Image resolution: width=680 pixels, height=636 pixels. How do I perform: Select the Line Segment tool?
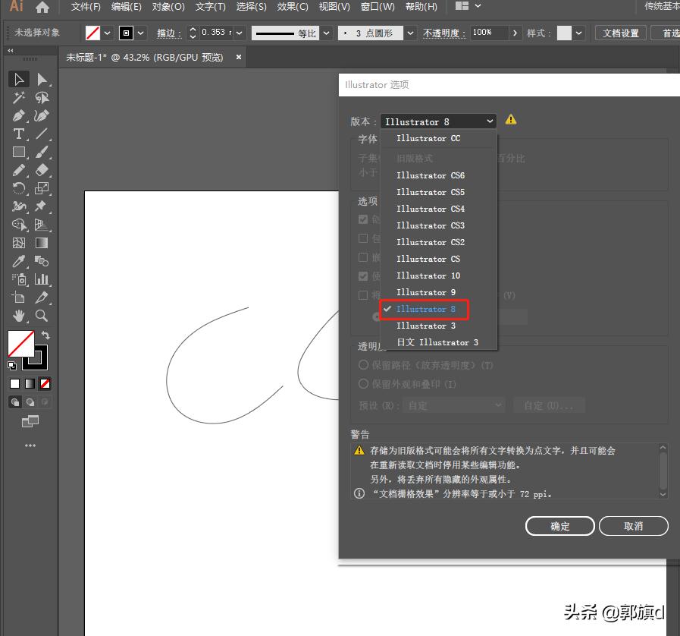coord(42,134)
